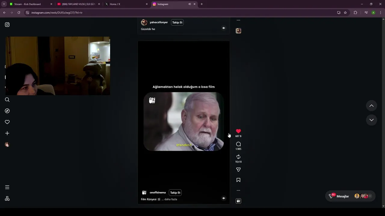Open onoffsinema profile avatar

(144, 193)
